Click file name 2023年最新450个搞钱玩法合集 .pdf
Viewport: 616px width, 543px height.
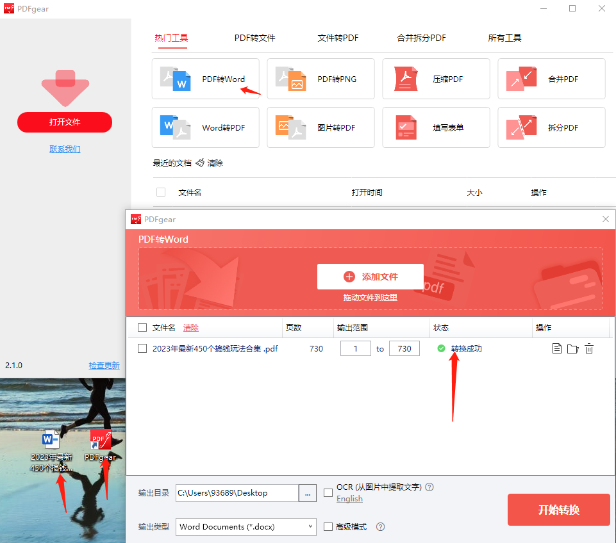coord(215,349)
